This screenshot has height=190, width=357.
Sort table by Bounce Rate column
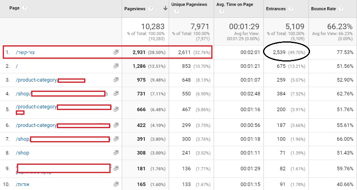tap(323, 8)
